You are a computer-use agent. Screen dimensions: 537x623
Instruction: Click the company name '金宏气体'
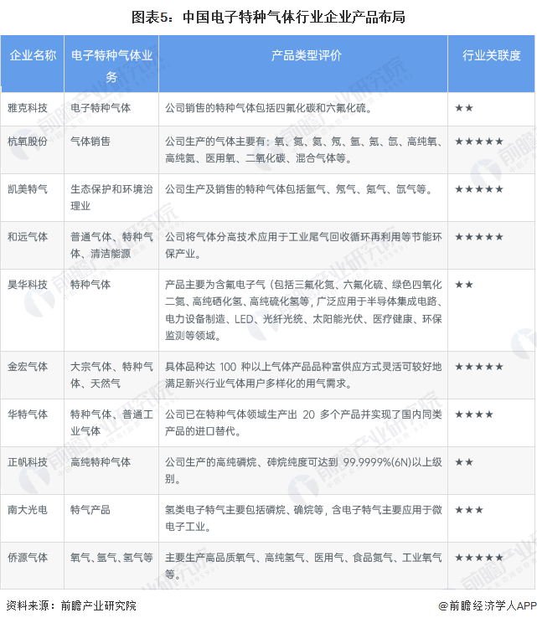coord(28,366)
